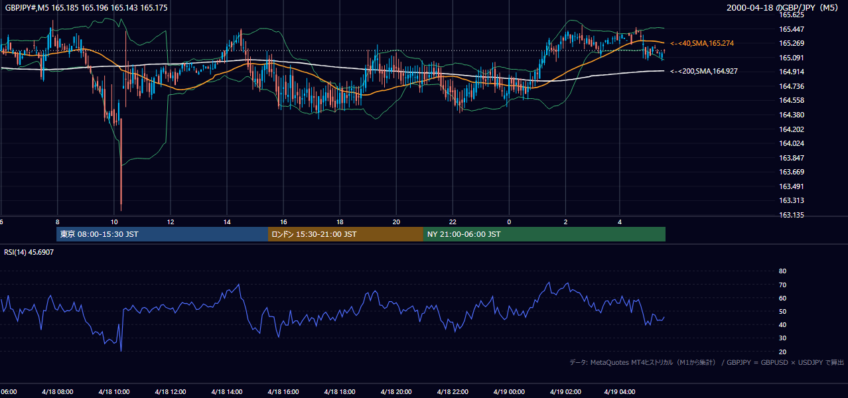848x398 pixels.
Task: Click RSI scale value 20
Action: 782,352
